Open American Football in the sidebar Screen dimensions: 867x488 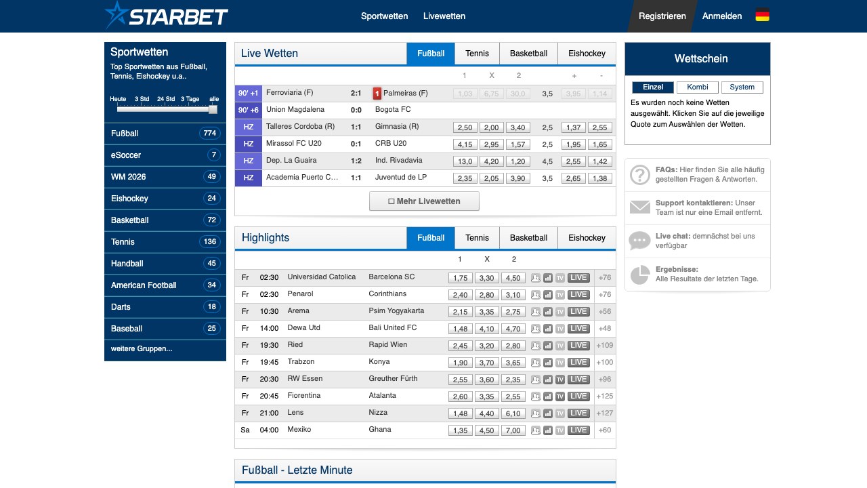click(165, 285)
